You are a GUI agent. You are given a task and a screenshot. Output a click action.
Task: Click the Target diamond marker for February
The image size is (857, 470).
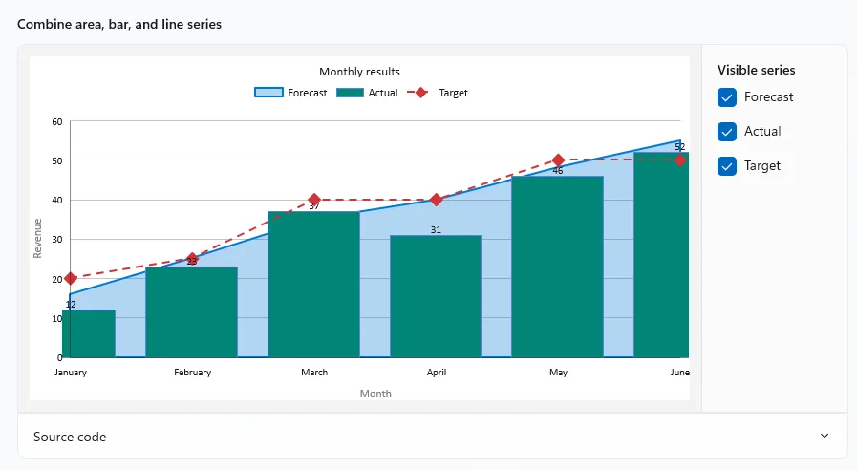(192, 259)
